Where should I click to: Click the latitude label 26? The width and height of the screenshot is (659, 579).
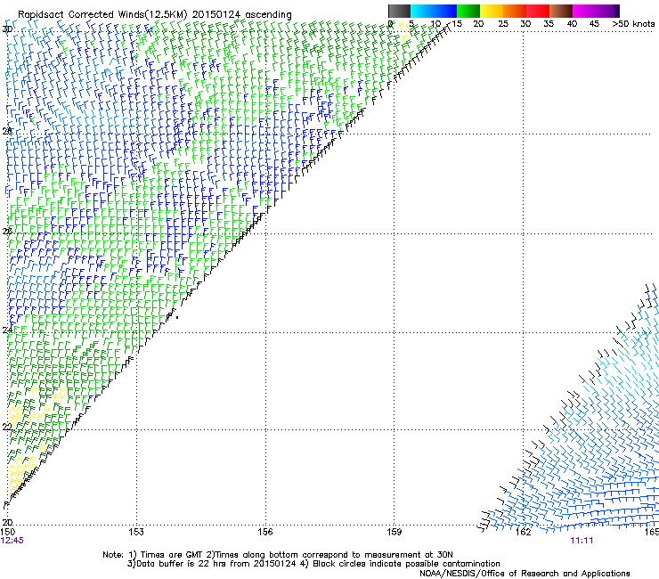(7, 231)
